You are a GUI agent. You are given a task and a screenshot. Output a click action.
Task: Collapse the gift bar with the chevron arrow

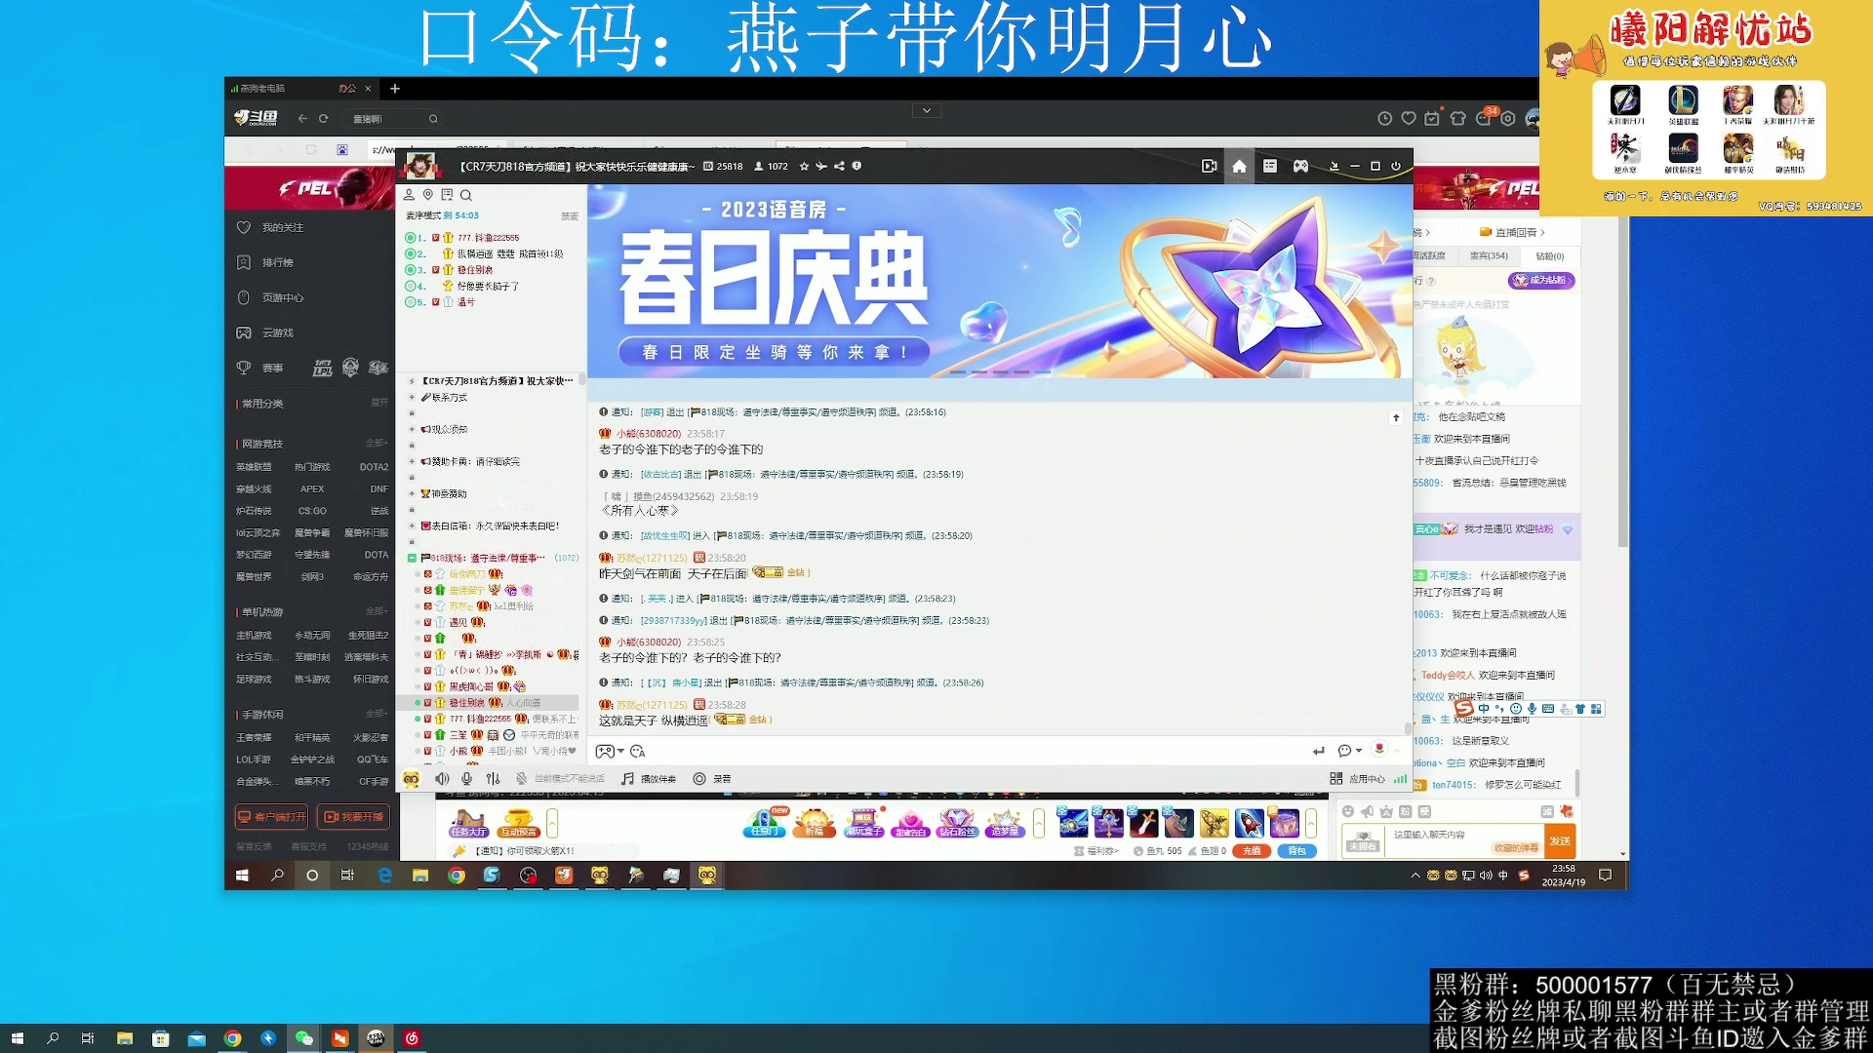[x=1038, y=824]
